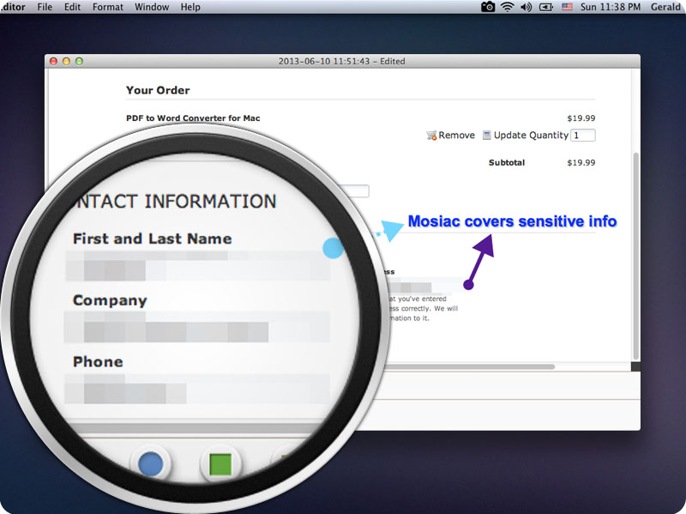
Task: Click the window title 2013-06-10 11:51:43
Action: (341, 61)
